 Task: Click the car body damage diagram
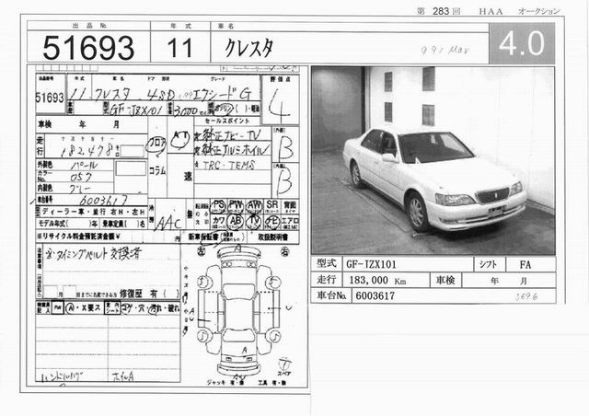pyautogui.click(x=239, y=311)
